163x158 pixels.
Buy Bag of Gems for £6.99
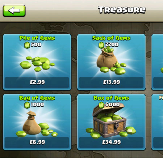[37, 142]
